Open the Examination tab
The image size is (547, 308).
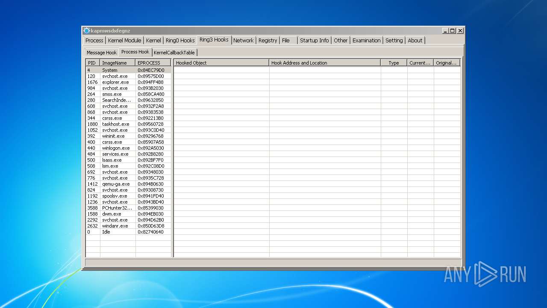click(367, 40)
